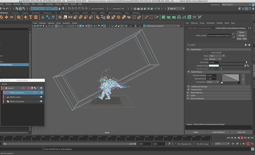Click the Copy Tab button
The image size is (255, 155).
click(241, 132)
